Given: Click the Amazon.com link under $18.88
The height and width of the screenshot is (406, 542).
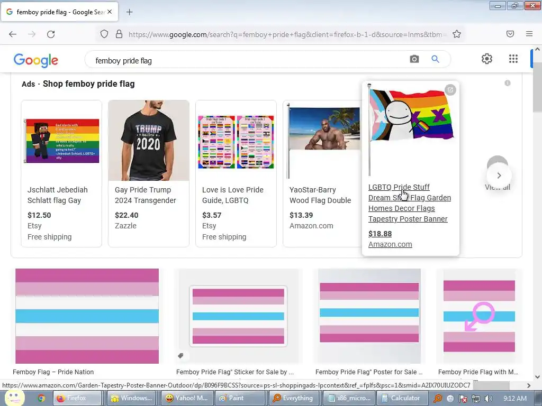Looking at the screenshot, I should [x=390, y=244].
